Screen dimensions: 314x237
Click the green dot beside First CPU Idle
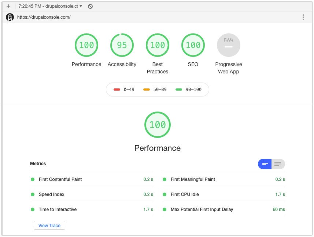point(165,194)
